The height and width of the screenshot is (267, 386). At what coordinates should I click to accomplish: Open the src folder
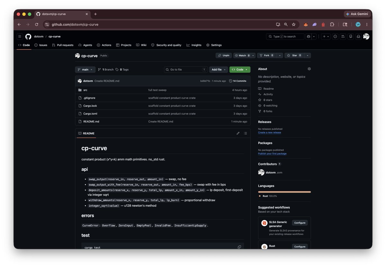point(85,90)
